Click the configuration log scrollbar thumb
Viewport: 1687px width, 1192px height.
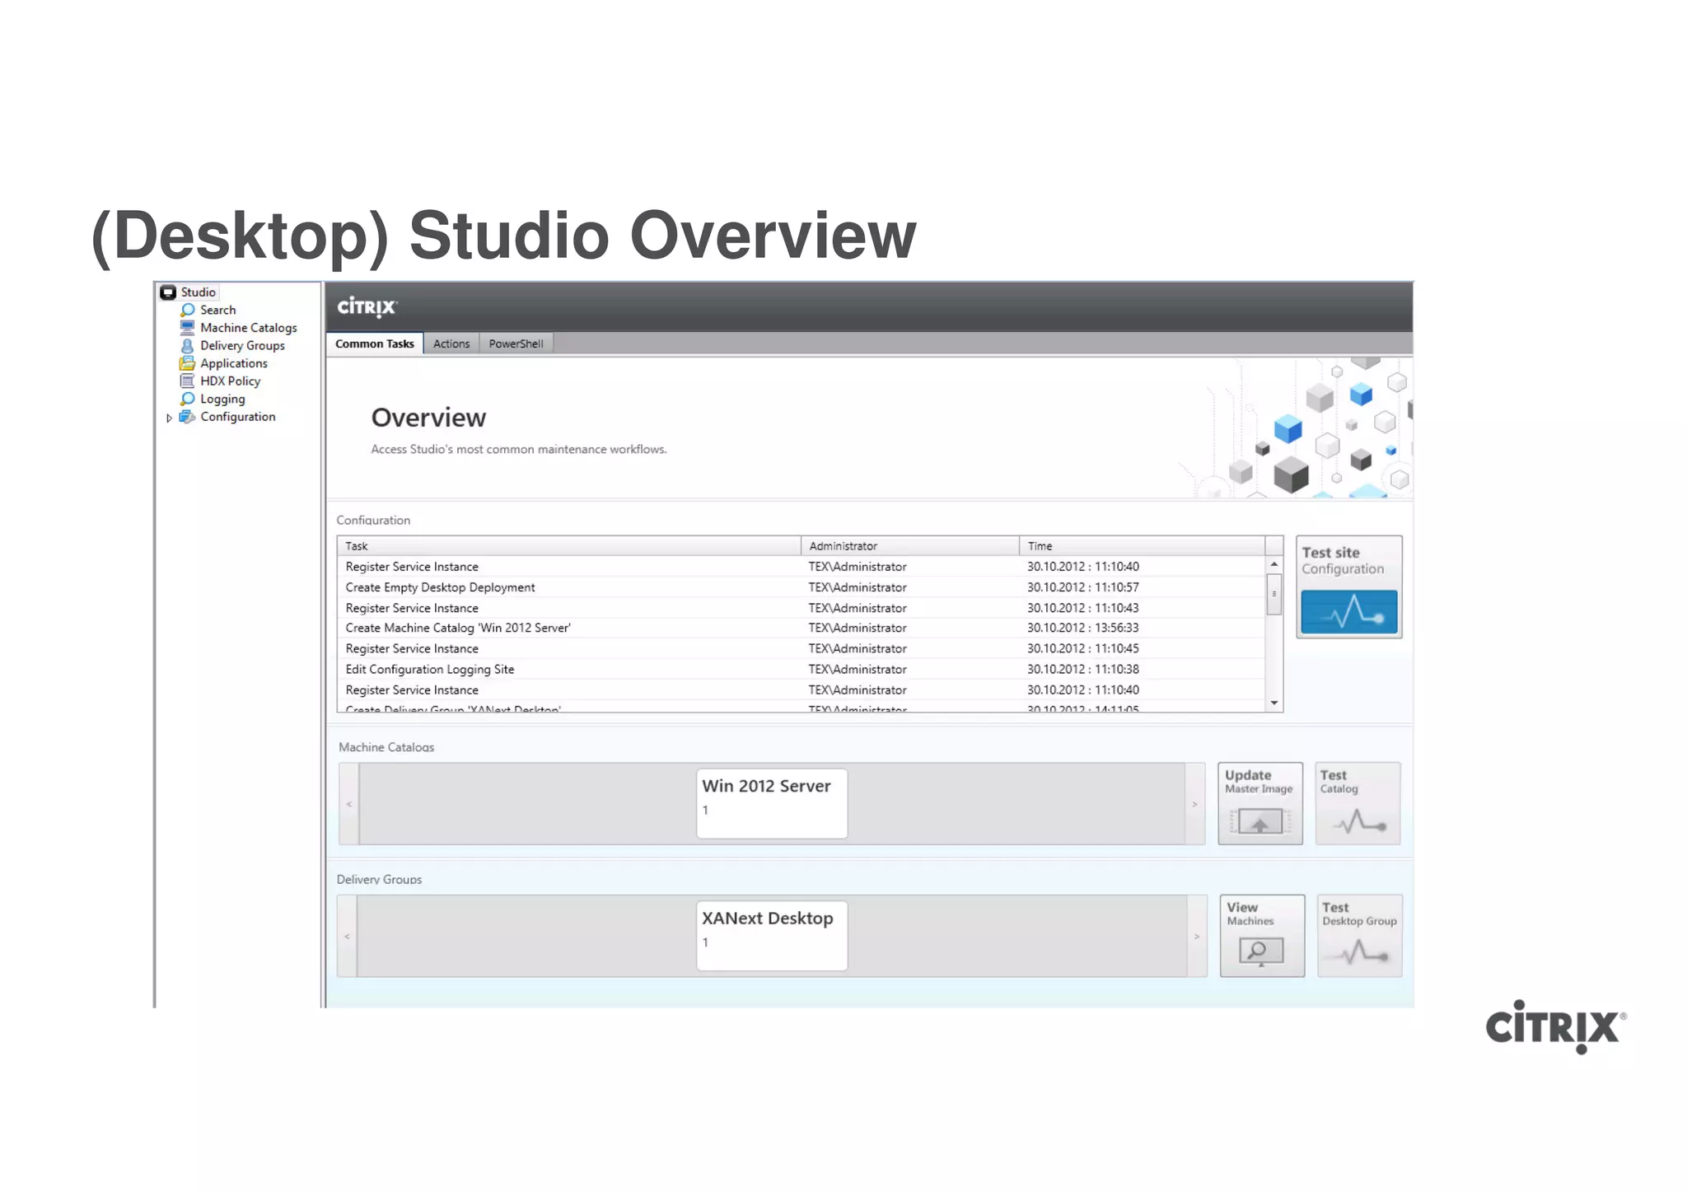click(1274, 594)
